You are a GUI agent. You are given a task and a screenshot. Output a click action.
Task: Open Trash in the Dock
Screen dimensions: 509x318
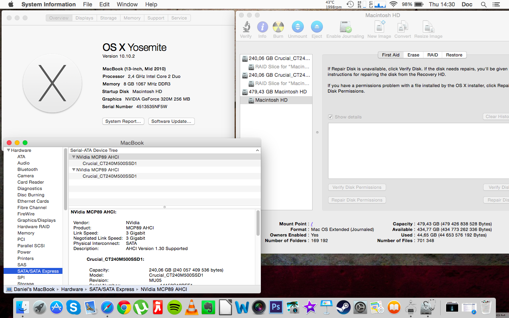click(486, 307)
